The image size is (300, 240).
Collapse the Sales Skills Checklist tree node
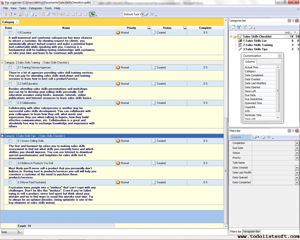(231, 37)
